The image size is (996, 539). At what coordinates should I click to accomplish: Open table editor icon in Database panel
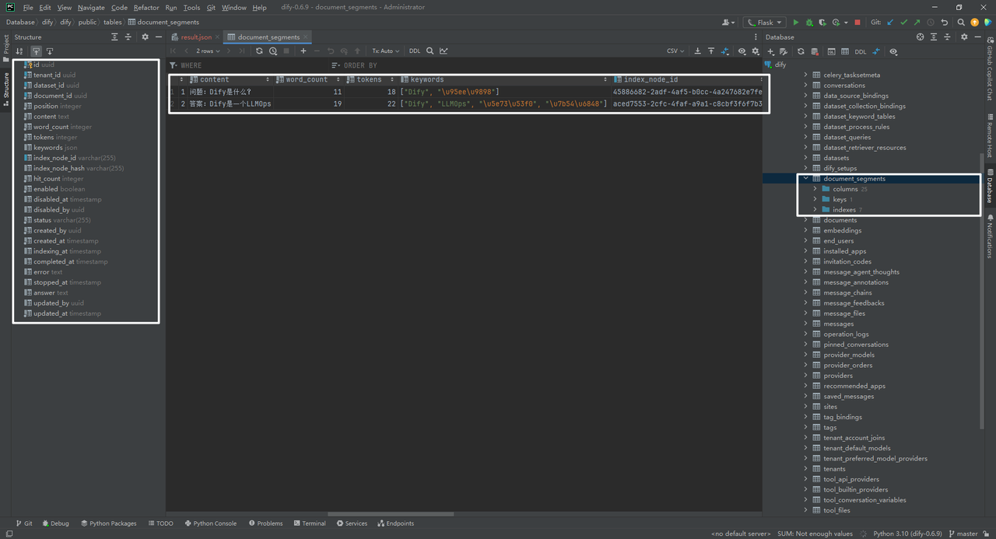click(845, 51)
